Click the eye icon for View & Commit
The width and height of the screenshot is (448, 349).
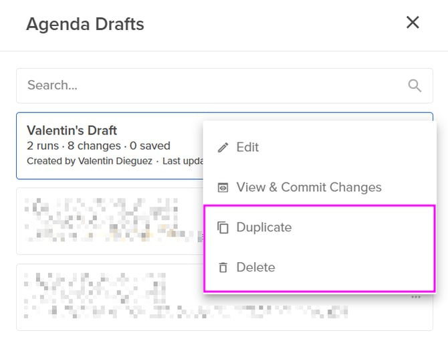point(223,188)
